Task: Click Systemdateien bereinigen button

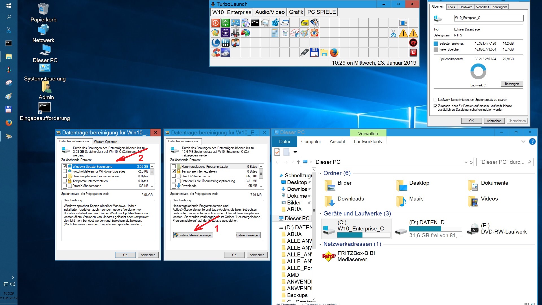Action: pyautogui.click(x=193, y=235)
